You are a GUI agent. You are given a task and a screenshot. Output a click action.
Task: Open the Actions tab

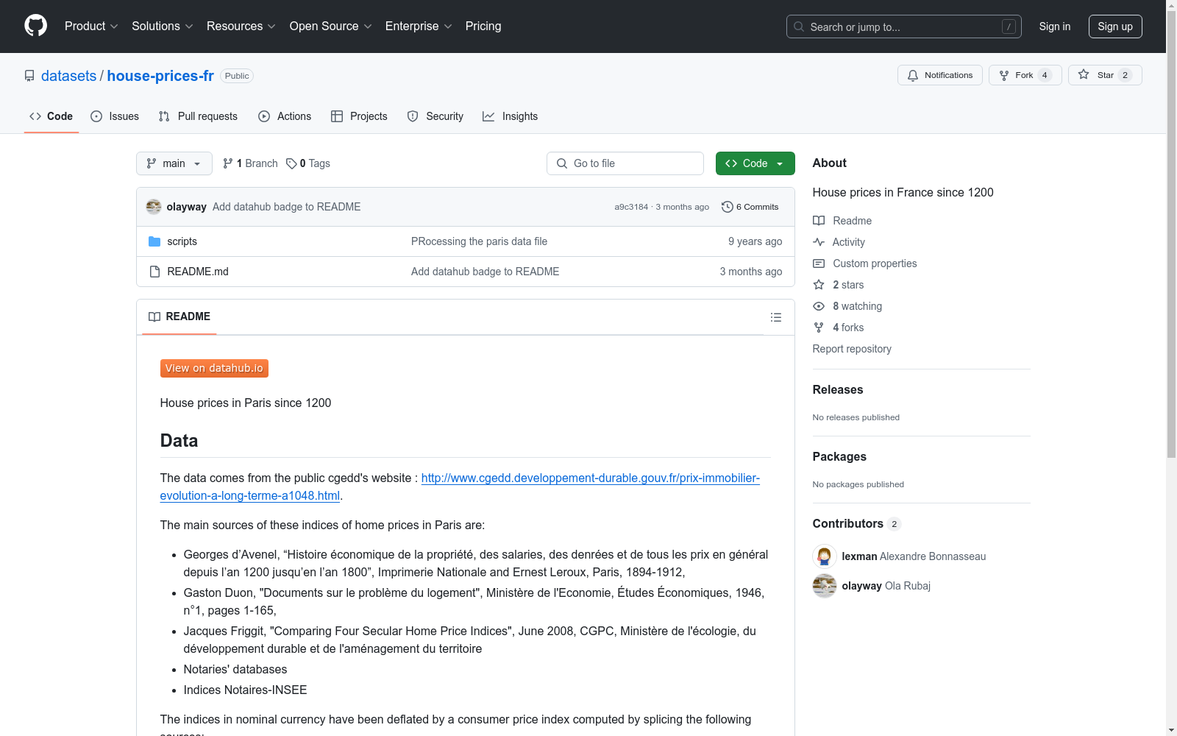[285, 116]
